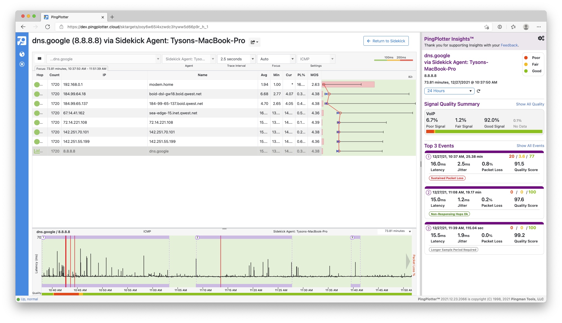
Task: Click green status dot for hop 184.99.64.18
Action: (x=37, y=94)
